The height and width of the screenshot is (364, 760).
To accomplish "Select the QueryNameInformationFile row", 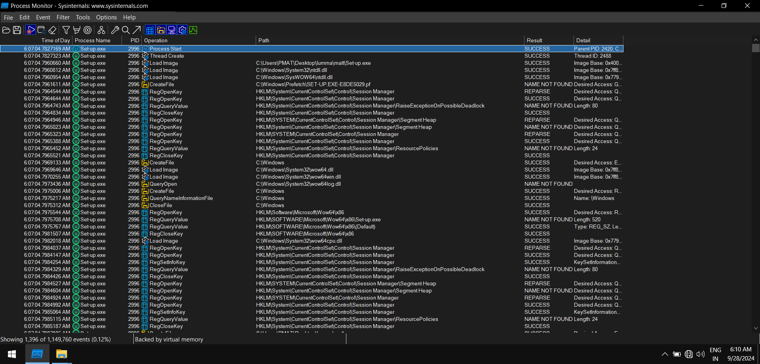I will pyautogui.click(x=312, y=198).
